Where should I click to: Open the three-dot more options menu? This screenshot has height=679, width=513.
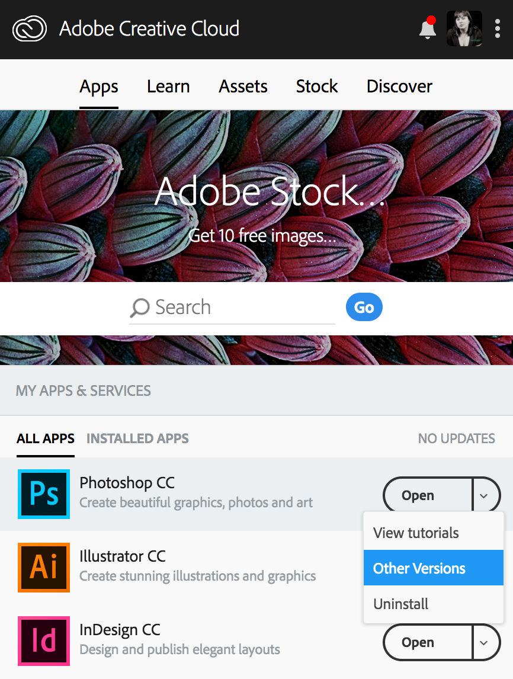[498, 28]
